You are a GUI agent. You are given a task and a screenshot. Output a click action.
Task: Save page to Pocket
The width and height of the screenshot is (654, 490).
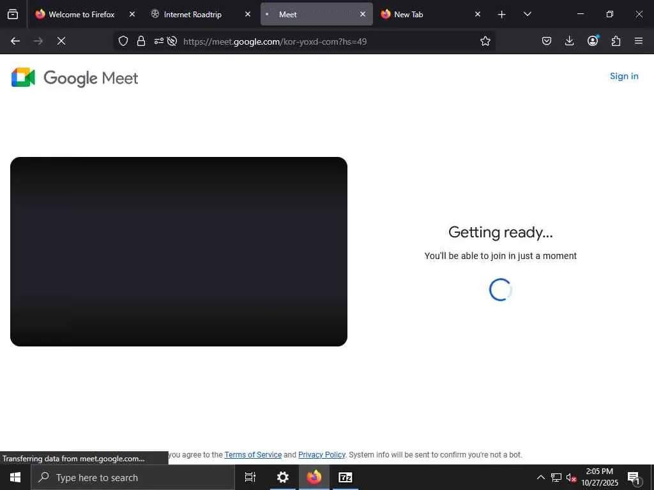(547, 41)
